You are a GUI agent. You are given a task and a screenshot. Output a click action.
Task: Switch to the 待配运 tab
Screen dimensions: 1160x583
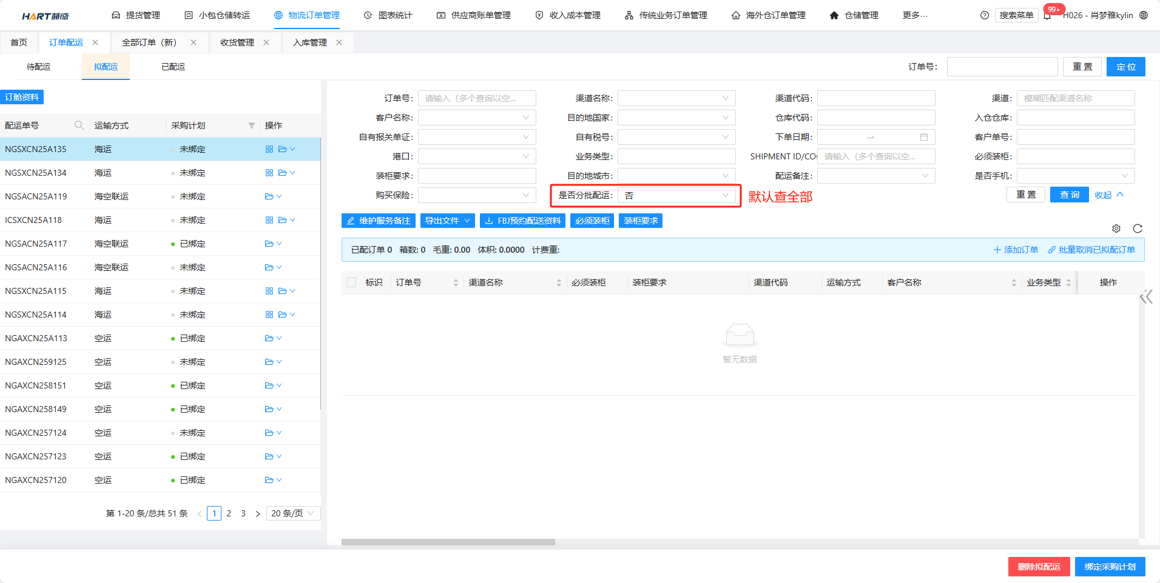[x=39, y=67]
